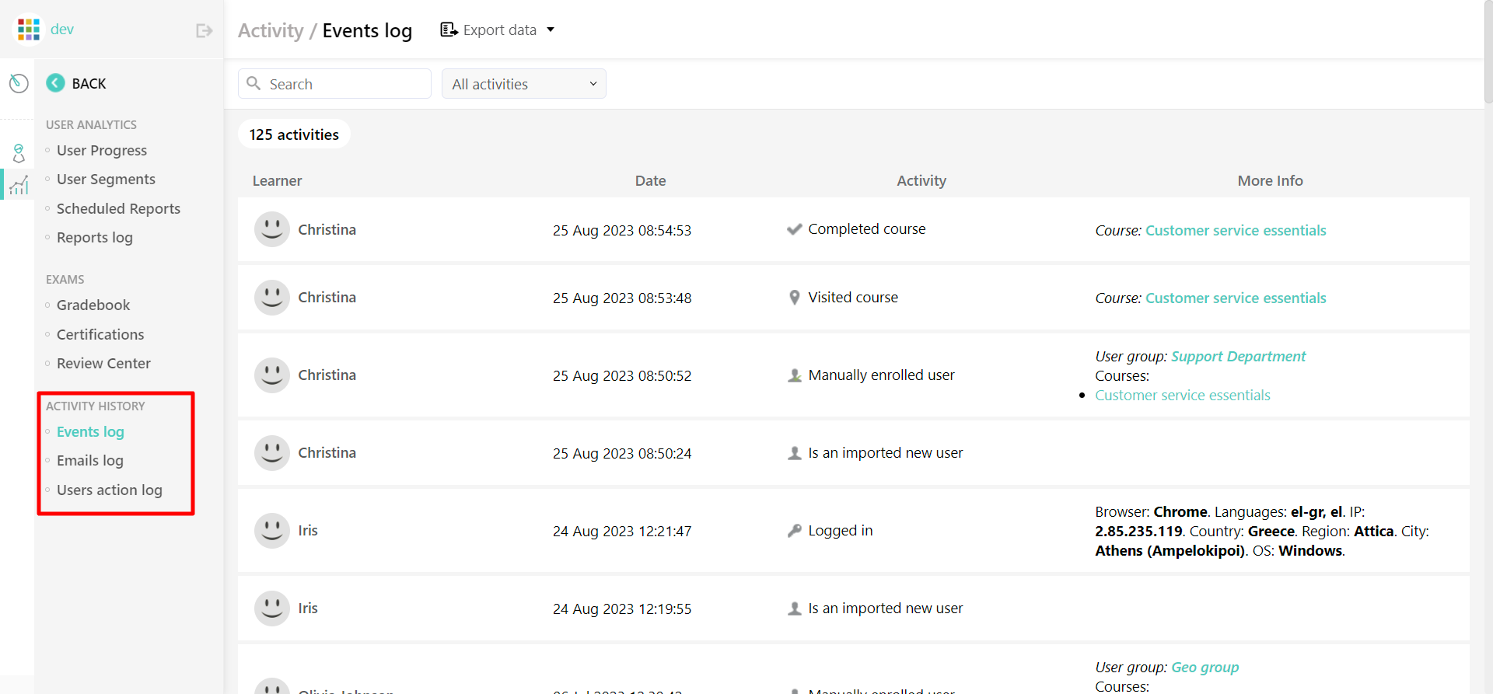Click the search magnifier icon

253,83
